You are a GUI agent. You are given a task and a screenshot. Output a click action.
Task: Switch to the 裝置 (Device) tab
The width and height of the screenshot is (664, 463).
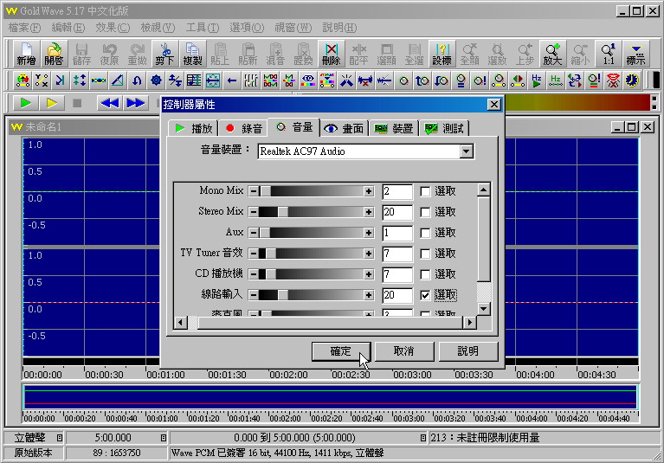tap(394, 128)
